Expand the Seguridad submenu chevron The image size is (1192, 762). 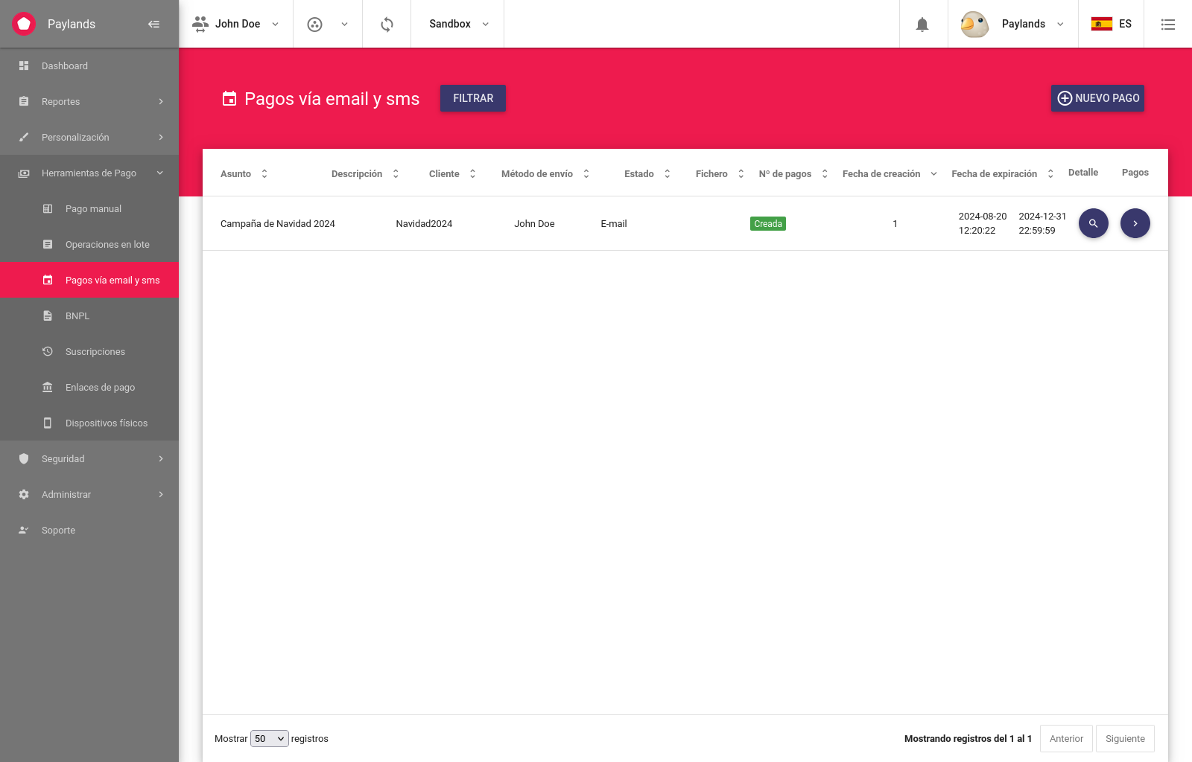click(x=161, y=458)
